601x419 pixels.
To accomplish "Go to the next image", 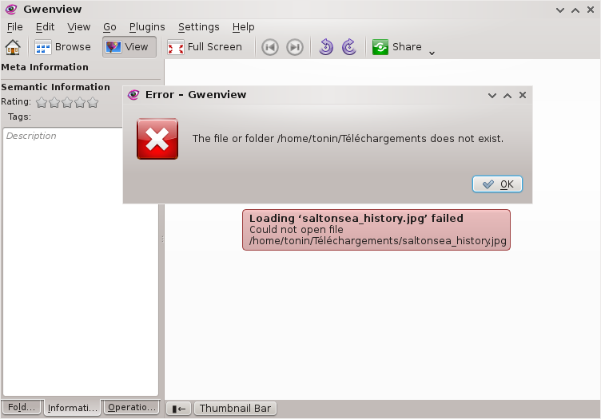I will [295, 47].
